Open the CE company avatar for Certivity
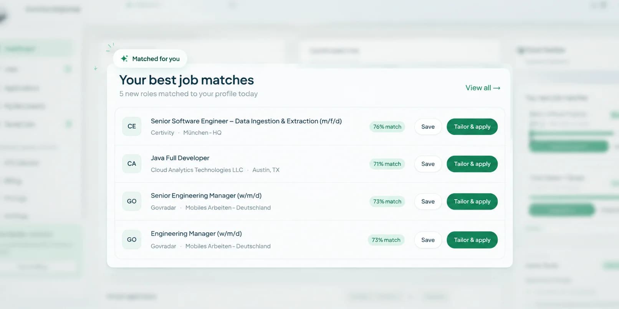Screen dimensions: 619x309 click(132, 126)
